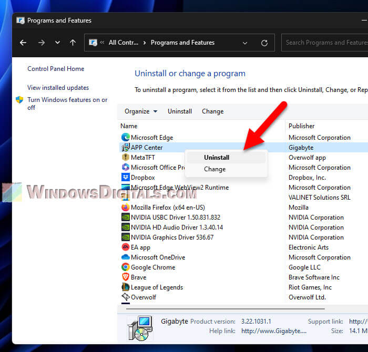Select All Contr... breadcrumb
Screen dimensions: 368x352
click(124, 43)
